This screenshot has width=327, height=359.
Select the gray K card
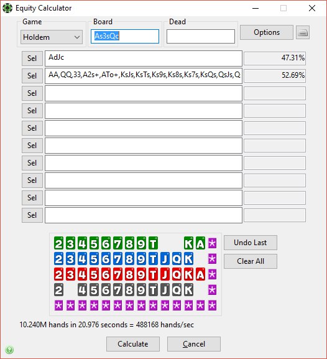pyautogui.click(x=188, y=290)
